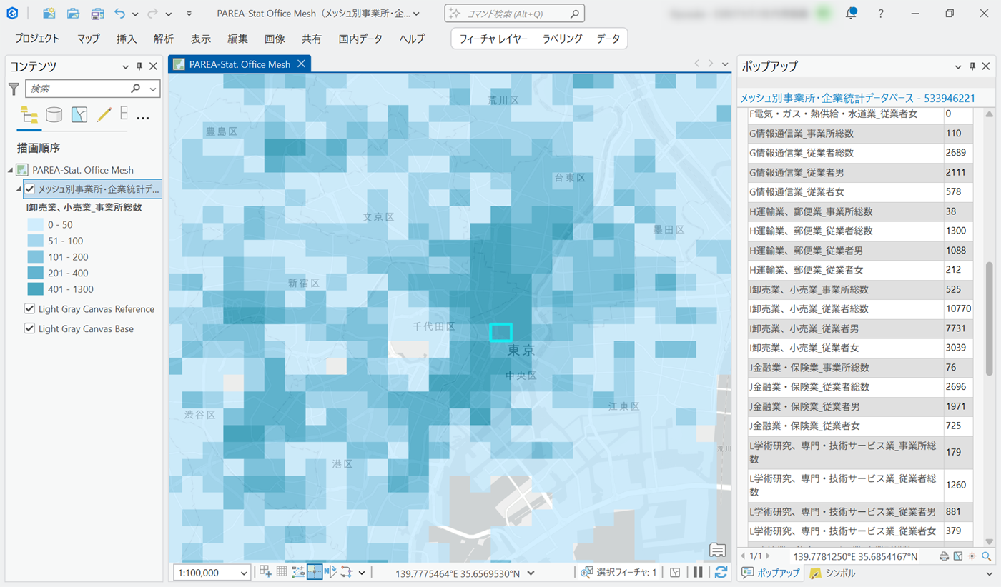The image size is (1001, 587).
Task: Uncheck the メッシュ別事業所・企業統計 layer checkbox
Action: click(30, 189)
